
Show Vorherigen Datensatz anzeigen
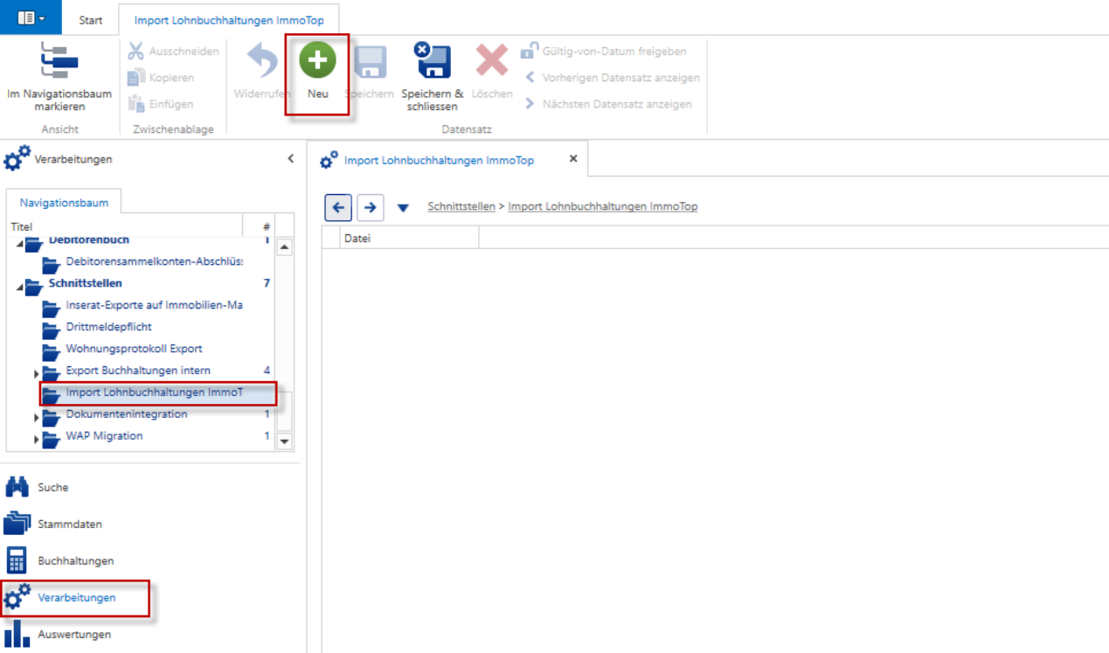[x=612, y=78]
